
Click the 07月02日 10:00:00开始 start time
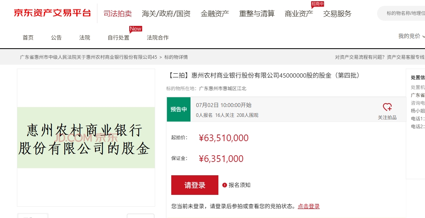(x=223, y=105)
